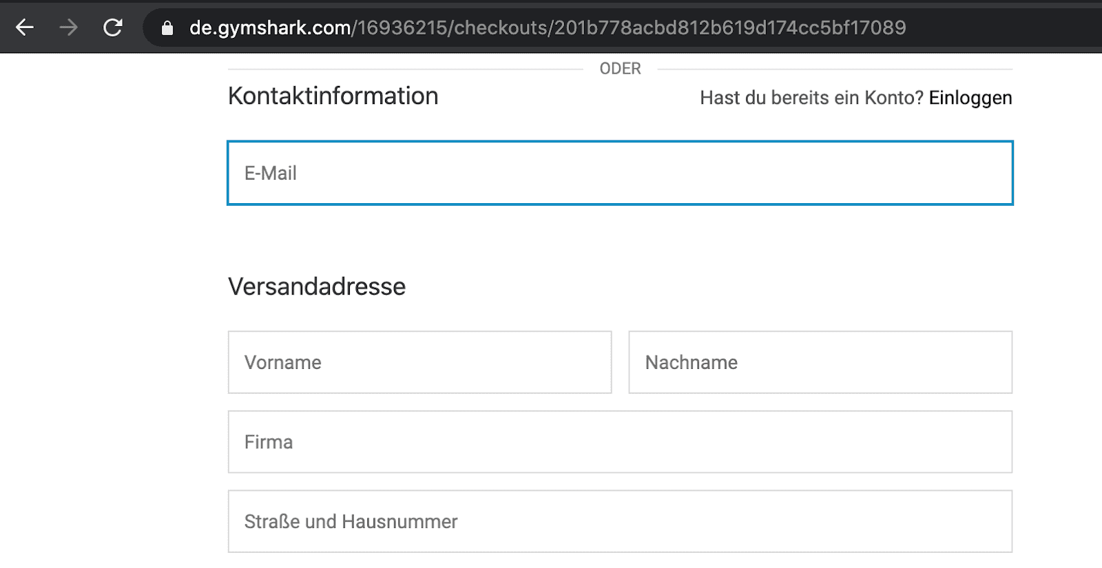Click into the Vorname field

[x=419, y=362]
